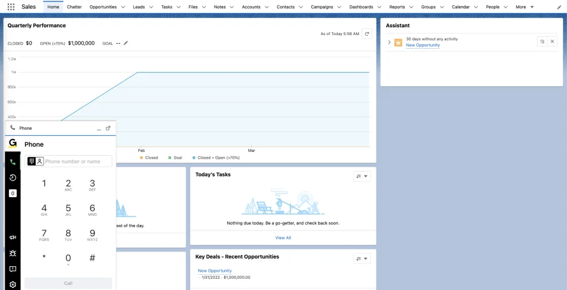Tap the 2 ABC key on the dial pad
The height and width of the screenshot is (290, 567).
pyautogui.click(x=68, y=185)
